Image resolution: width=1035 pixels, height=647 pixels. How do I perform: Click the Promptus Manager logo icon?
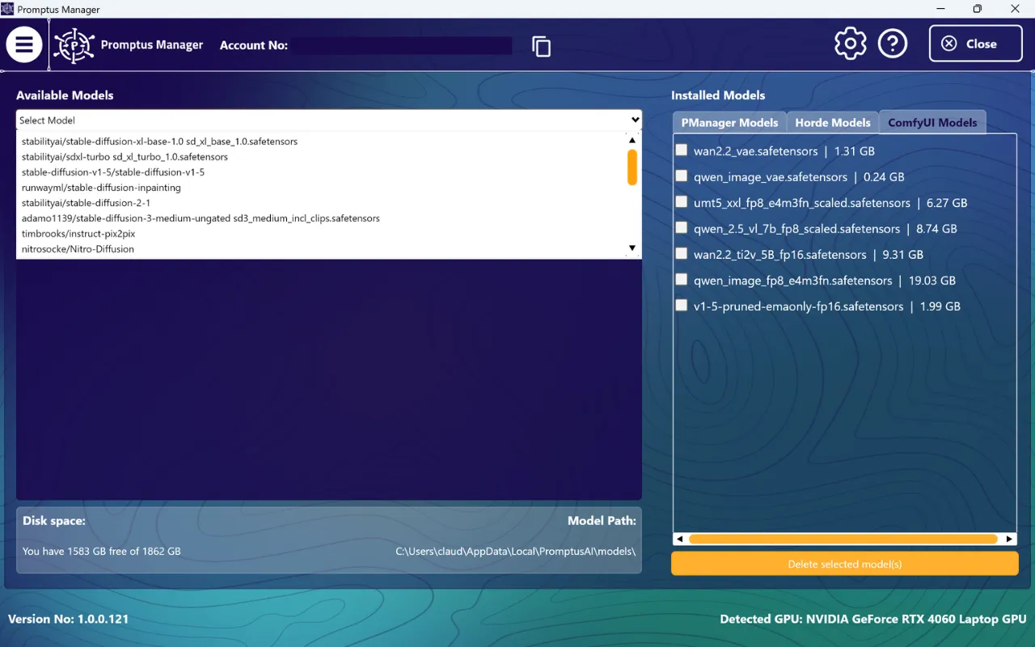[x=74, y=45]
